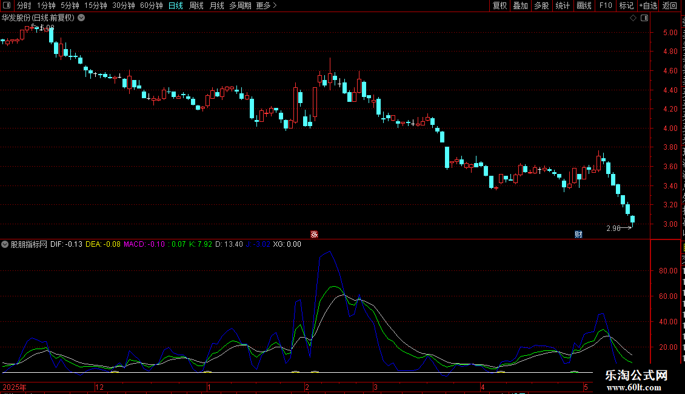Screen dimensions: 685x394
Task: Click the 2025年 label on time axis
Action: click(15, 387)
